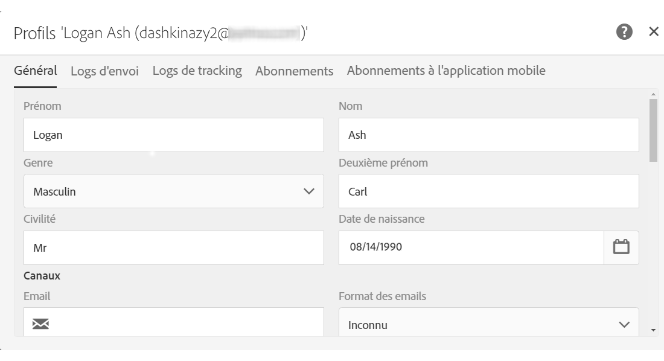Go to the Abonnements tab

pyautogui.click(x=294, y=71)
